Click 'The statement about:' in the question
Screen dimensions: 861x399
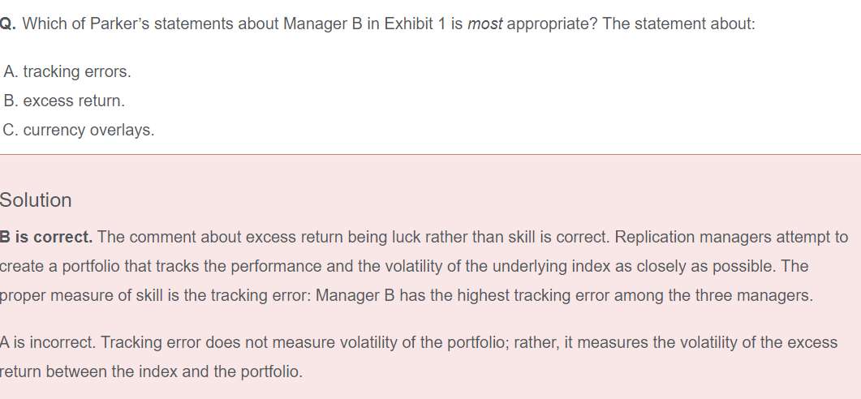tap(678, 24)
